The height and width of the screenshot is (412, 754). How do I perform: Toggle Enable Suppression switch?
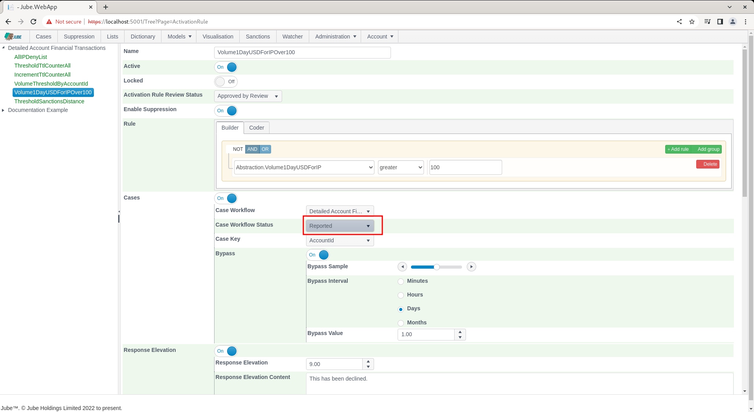click(226, 111)
